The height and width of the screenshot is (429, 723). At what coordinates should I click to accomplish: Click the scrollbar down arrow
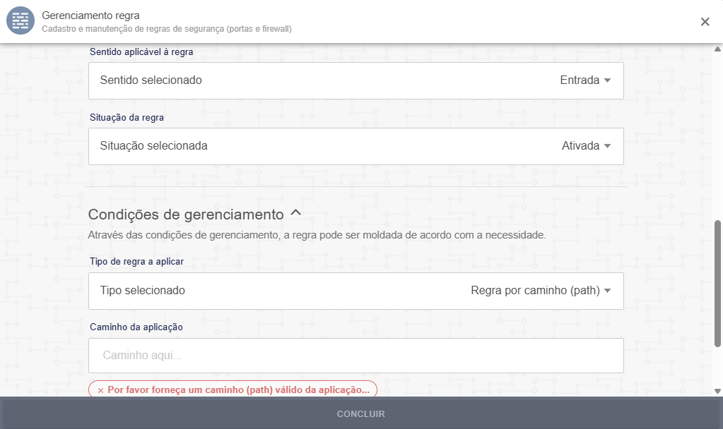[718, 390]
